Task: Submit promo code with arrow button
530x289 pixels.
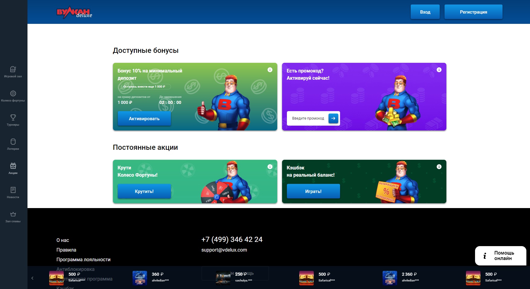Action: coord(333,118)
